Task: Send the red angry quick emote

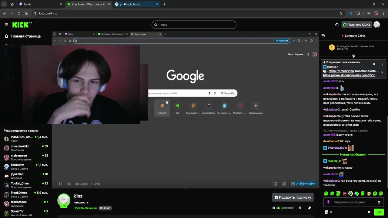Action: coord(344,193)
